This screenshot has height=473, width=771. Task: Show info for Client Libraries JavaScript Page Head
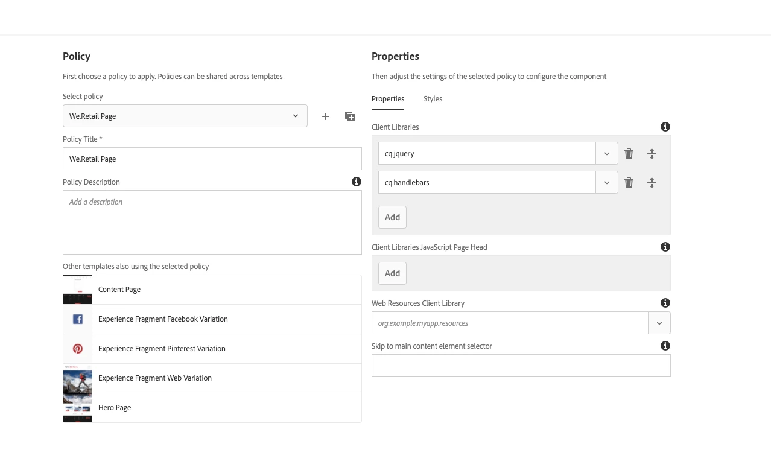[x=665, y=247]
